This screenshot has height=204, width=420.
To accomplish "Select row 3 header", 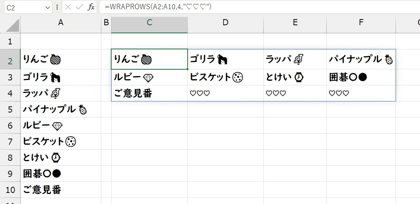I will pos(10,77).
